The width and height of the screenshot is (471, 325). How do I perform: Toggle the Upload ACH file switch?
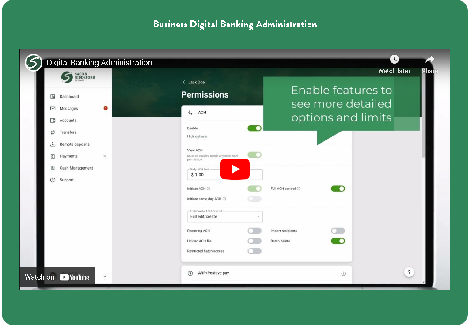(x=254, y=241)
